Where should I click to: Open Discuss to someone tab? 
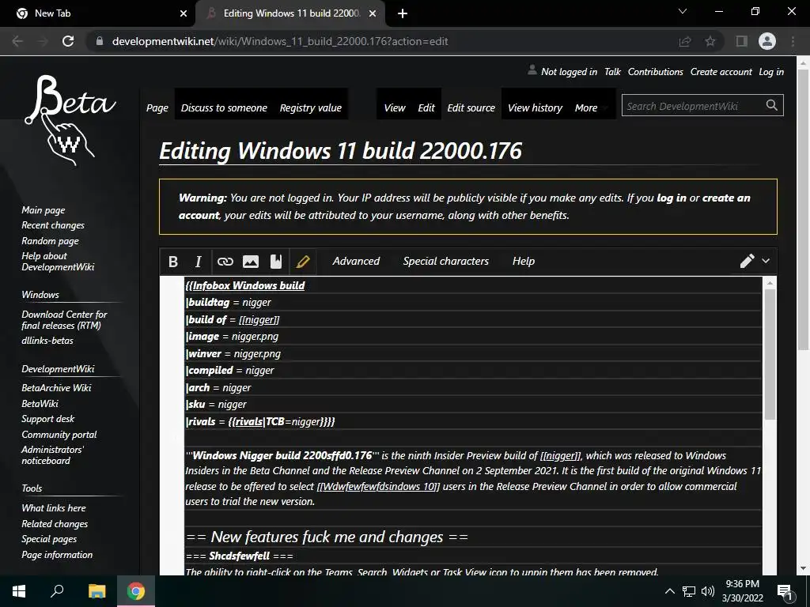click(224, 107)
